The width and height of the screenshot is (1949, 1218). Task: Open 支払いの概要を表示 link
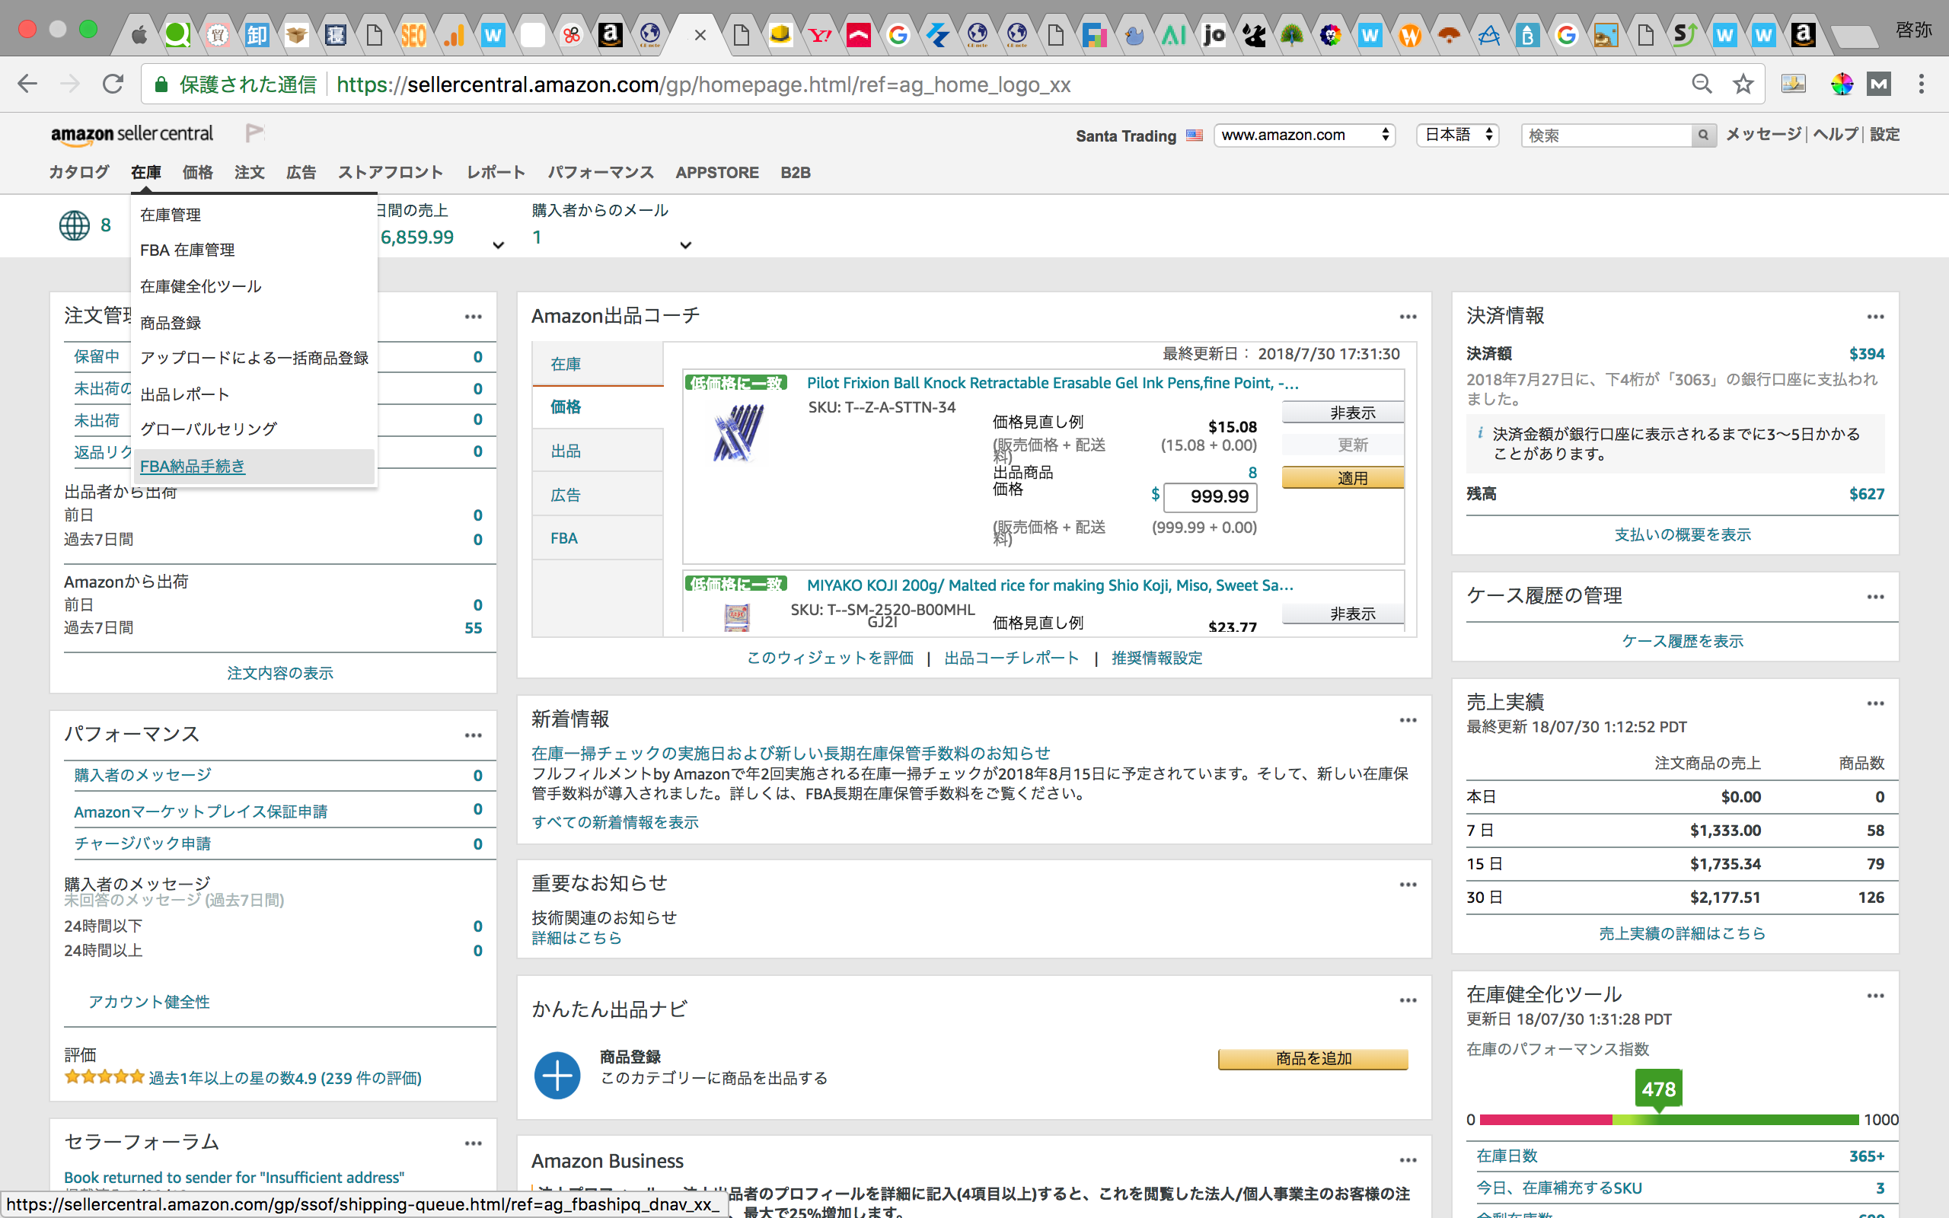click(x=1683, y=535)
